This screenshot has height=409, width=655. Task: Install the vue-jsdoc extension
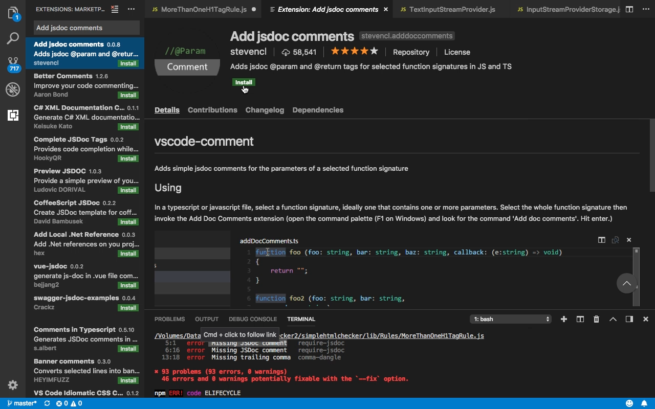pyautogui.click(x=128, y=285)
